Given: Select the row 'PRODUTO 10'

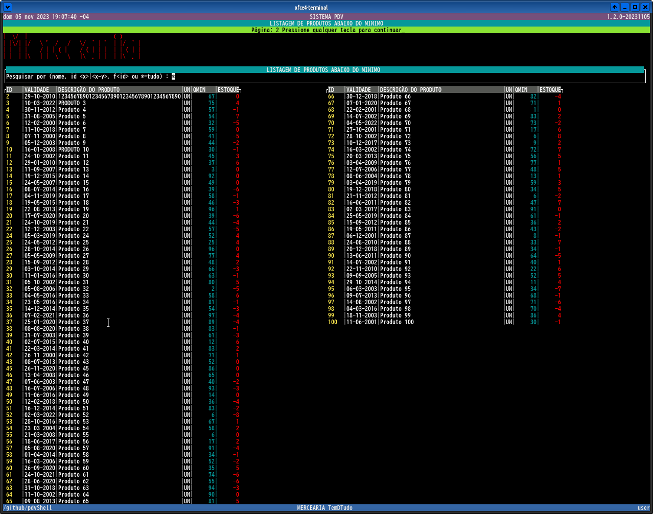Looking at the screenshot, I should coord(123,150).
